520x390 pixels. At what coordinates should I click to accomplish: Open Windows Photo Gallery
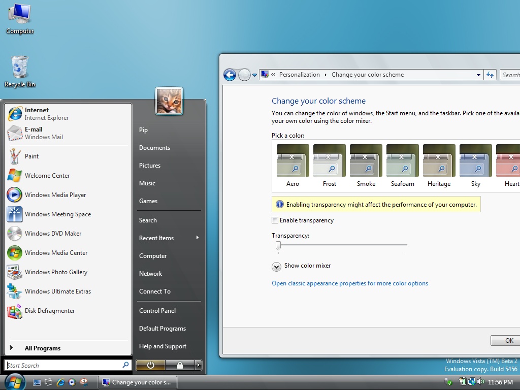point(68,272)
